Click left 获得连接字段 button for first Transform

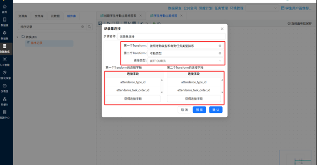(133, 99)
